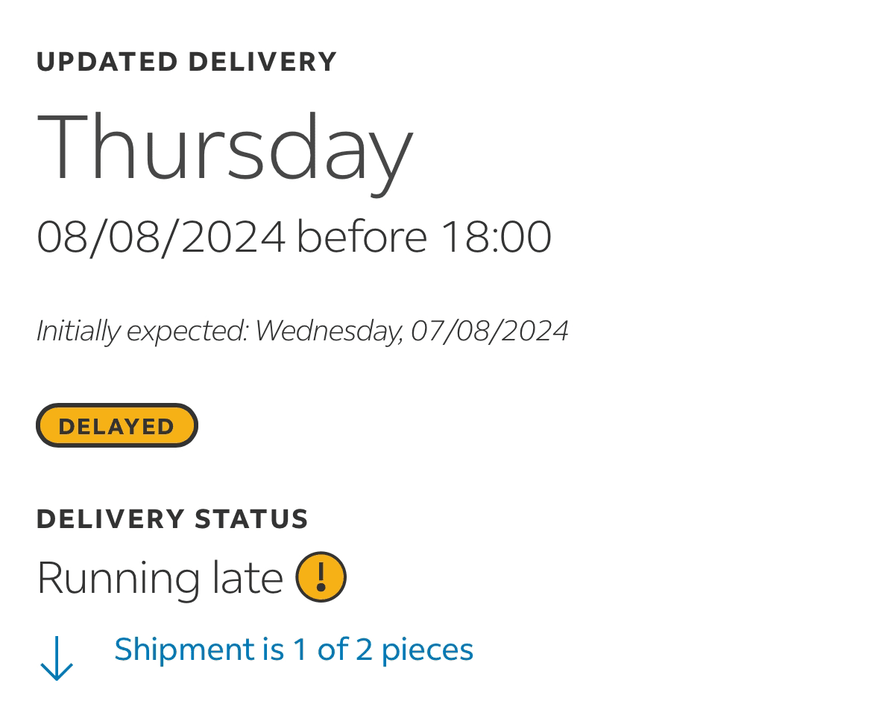Expand shipment pieces using the down arrow

point(57,658)
